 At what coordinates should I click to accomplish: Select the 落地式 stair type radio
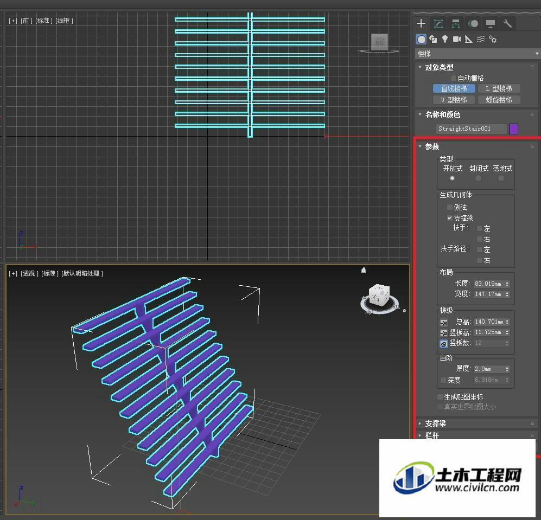[501, 178]
